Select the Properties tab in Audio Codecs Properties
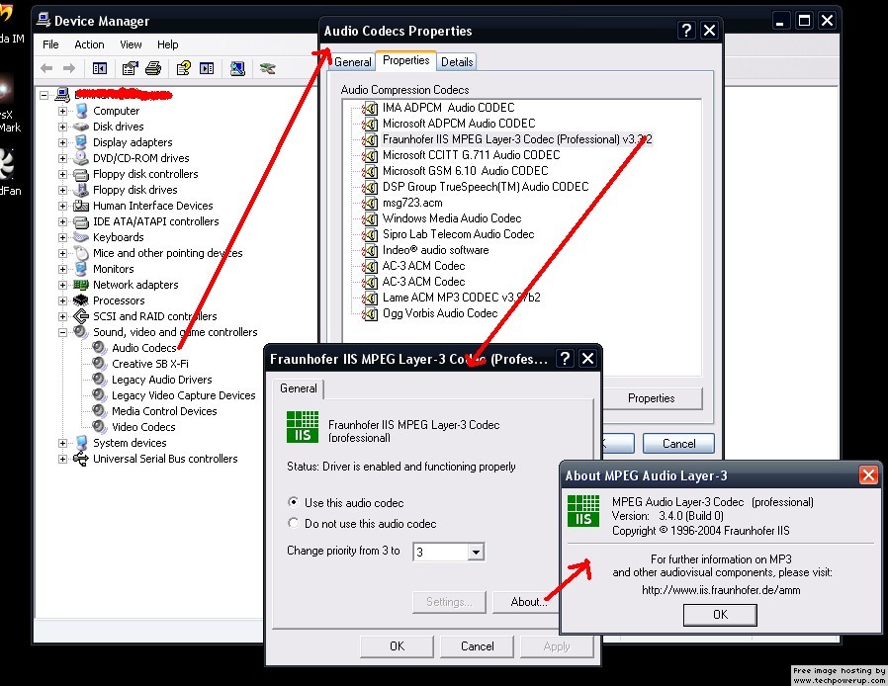This screenshot has width=888, height=686. coord(406,60)
